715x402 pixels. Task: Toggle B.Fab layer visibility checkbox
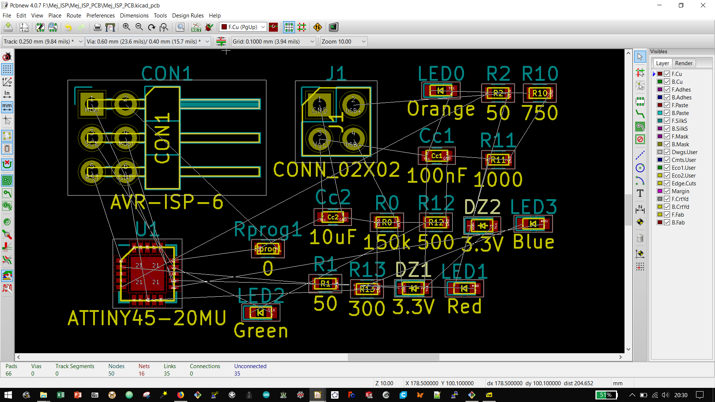coord(667,223)
